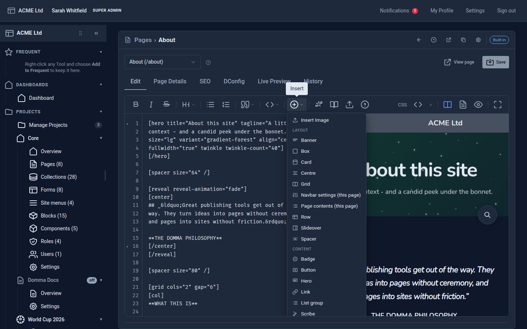
Task: Click the open-book icon in editor toolbar
Action: coord(334,105)
